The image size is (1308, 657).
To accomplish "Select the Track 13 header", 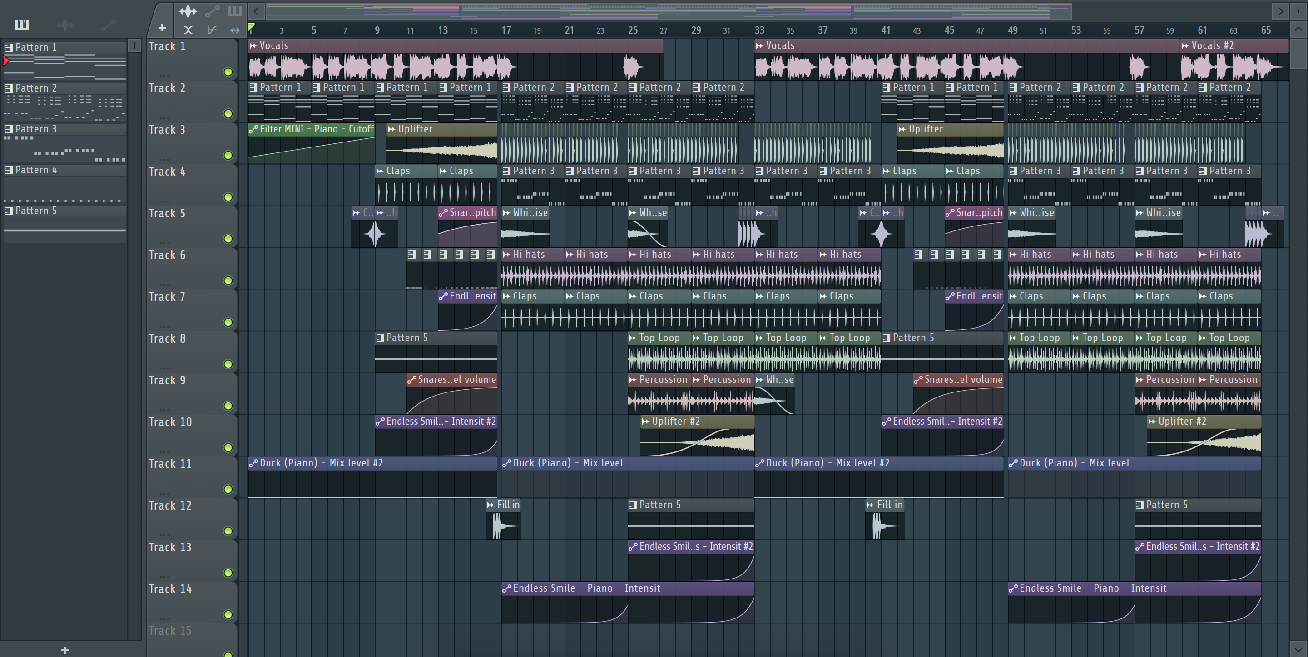I will click(192, 560).
